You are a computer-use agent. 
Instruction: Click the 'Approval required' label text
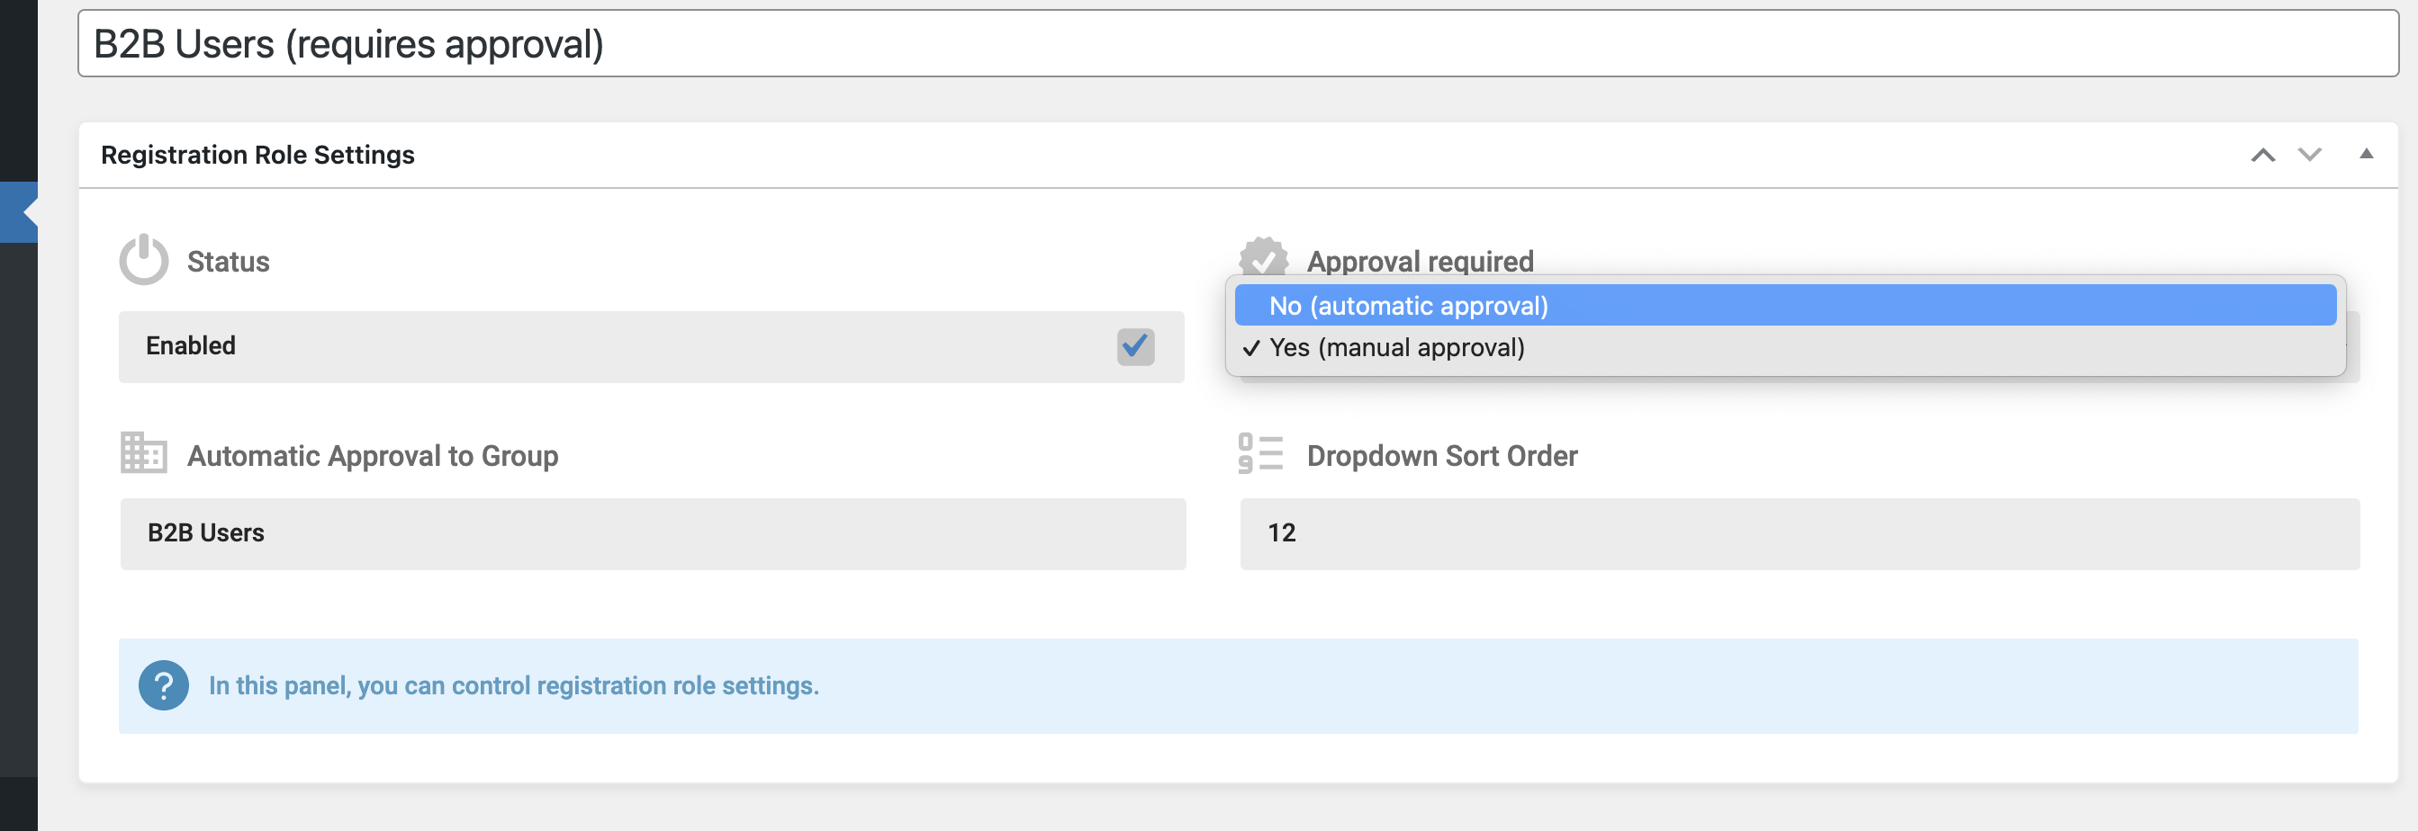point(1420,261)
